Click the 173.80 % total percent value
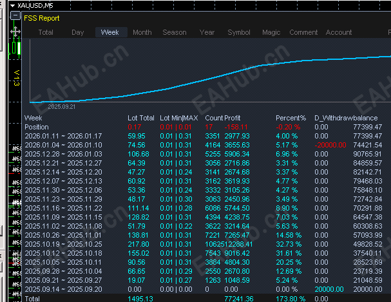The image size is (391, 302). (291, 299)
